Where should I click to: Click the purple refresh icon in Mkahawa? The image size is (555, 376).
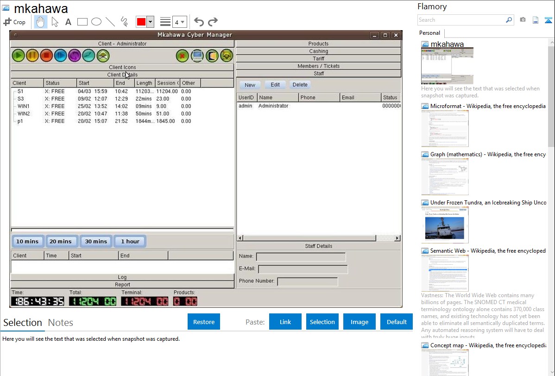(75, 56)
